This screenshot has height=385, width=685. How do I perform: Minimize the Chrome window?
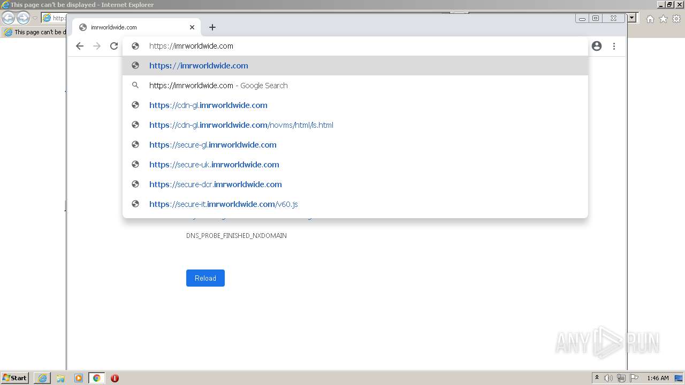click(x=582, y=18)
